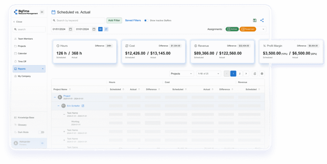
Task: Open the table settings gear icon
Action: [262, 74]
